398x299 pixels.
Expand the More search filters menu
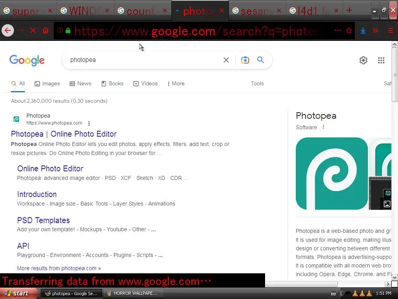176,84
